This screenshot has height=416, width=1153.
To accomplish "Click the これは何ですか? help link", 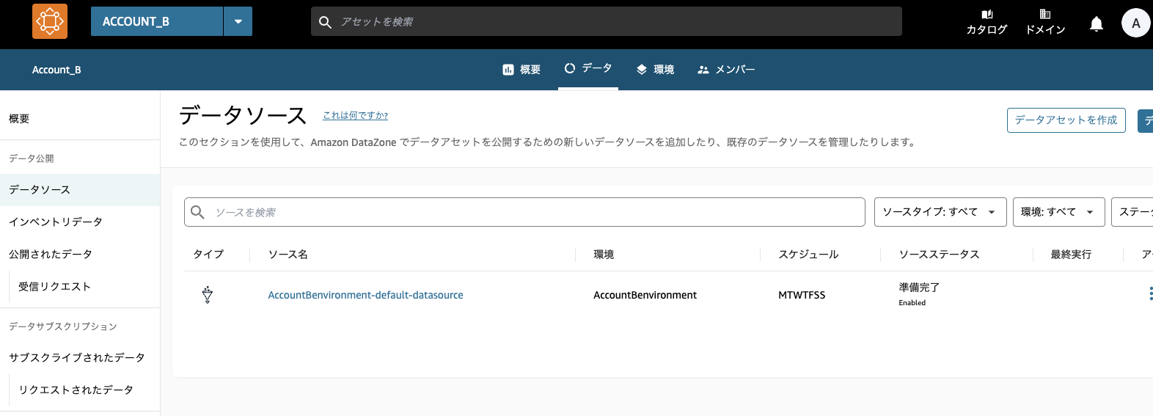I will (355, 115).
